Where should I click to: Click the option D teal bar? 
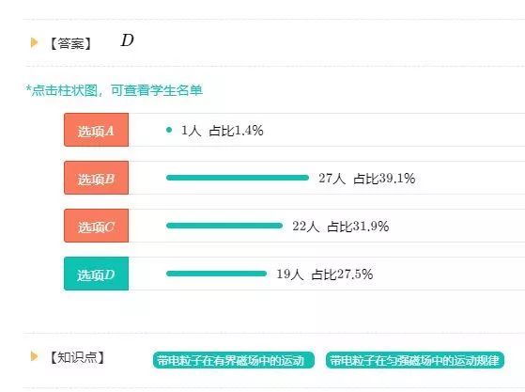pyautogui.click(x=216, y=274)
